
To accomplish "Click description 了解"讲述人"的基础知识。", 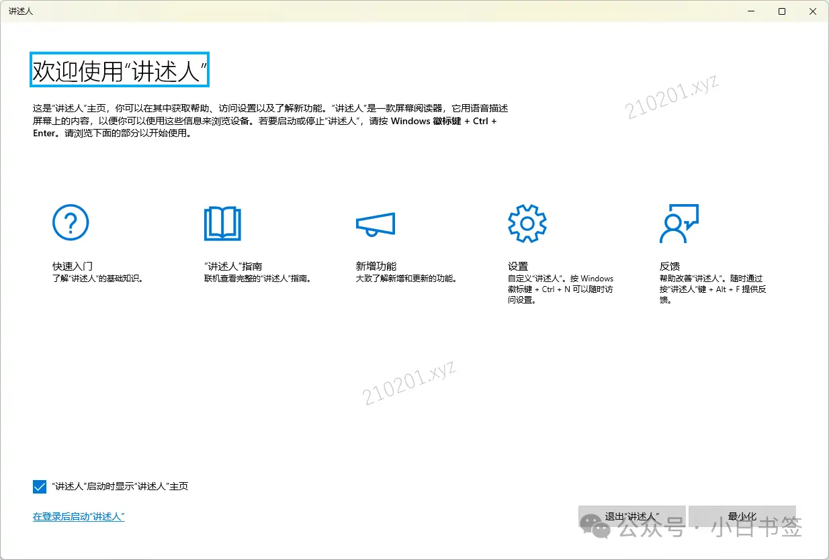I will (98, 279).
